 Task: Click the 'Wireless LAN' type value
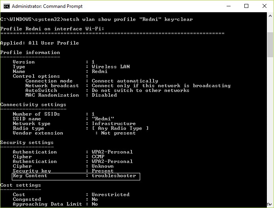pos(111,67)
